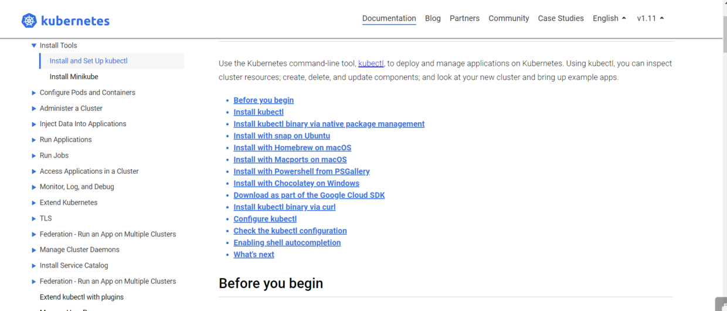
Task: Expand Inject Data Into Applications arrow
Action: (x=34, y=124)
